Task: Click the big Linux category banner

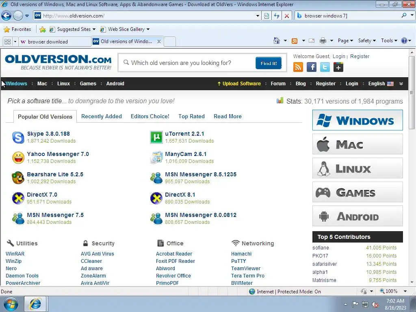Action: tap(357, 168)
